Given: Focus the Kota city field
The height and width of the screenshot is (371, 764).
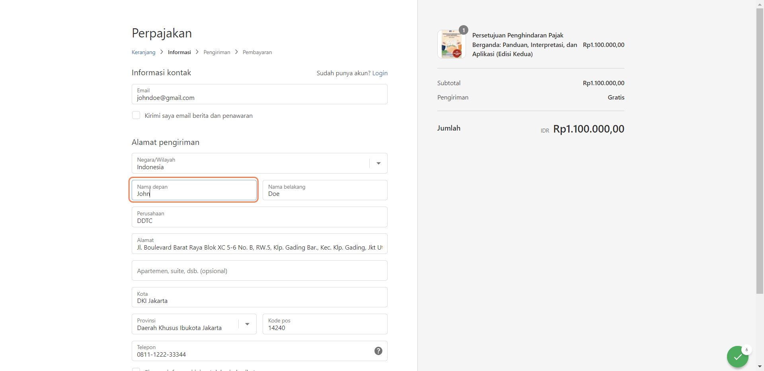Looking at the screenshot, I should point(259,297).
